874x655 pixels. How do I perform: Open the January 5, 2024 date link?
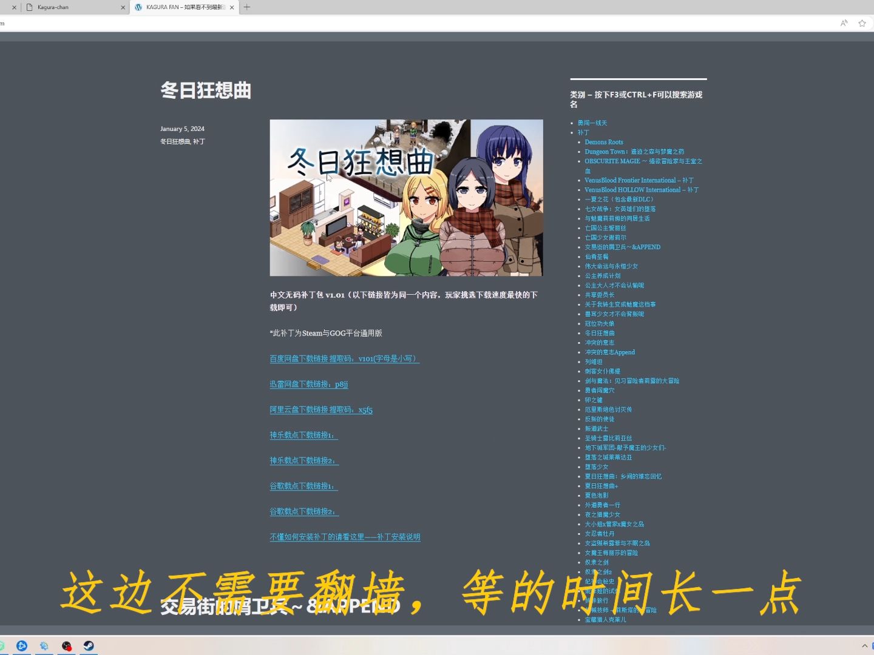tap(182, 129)
